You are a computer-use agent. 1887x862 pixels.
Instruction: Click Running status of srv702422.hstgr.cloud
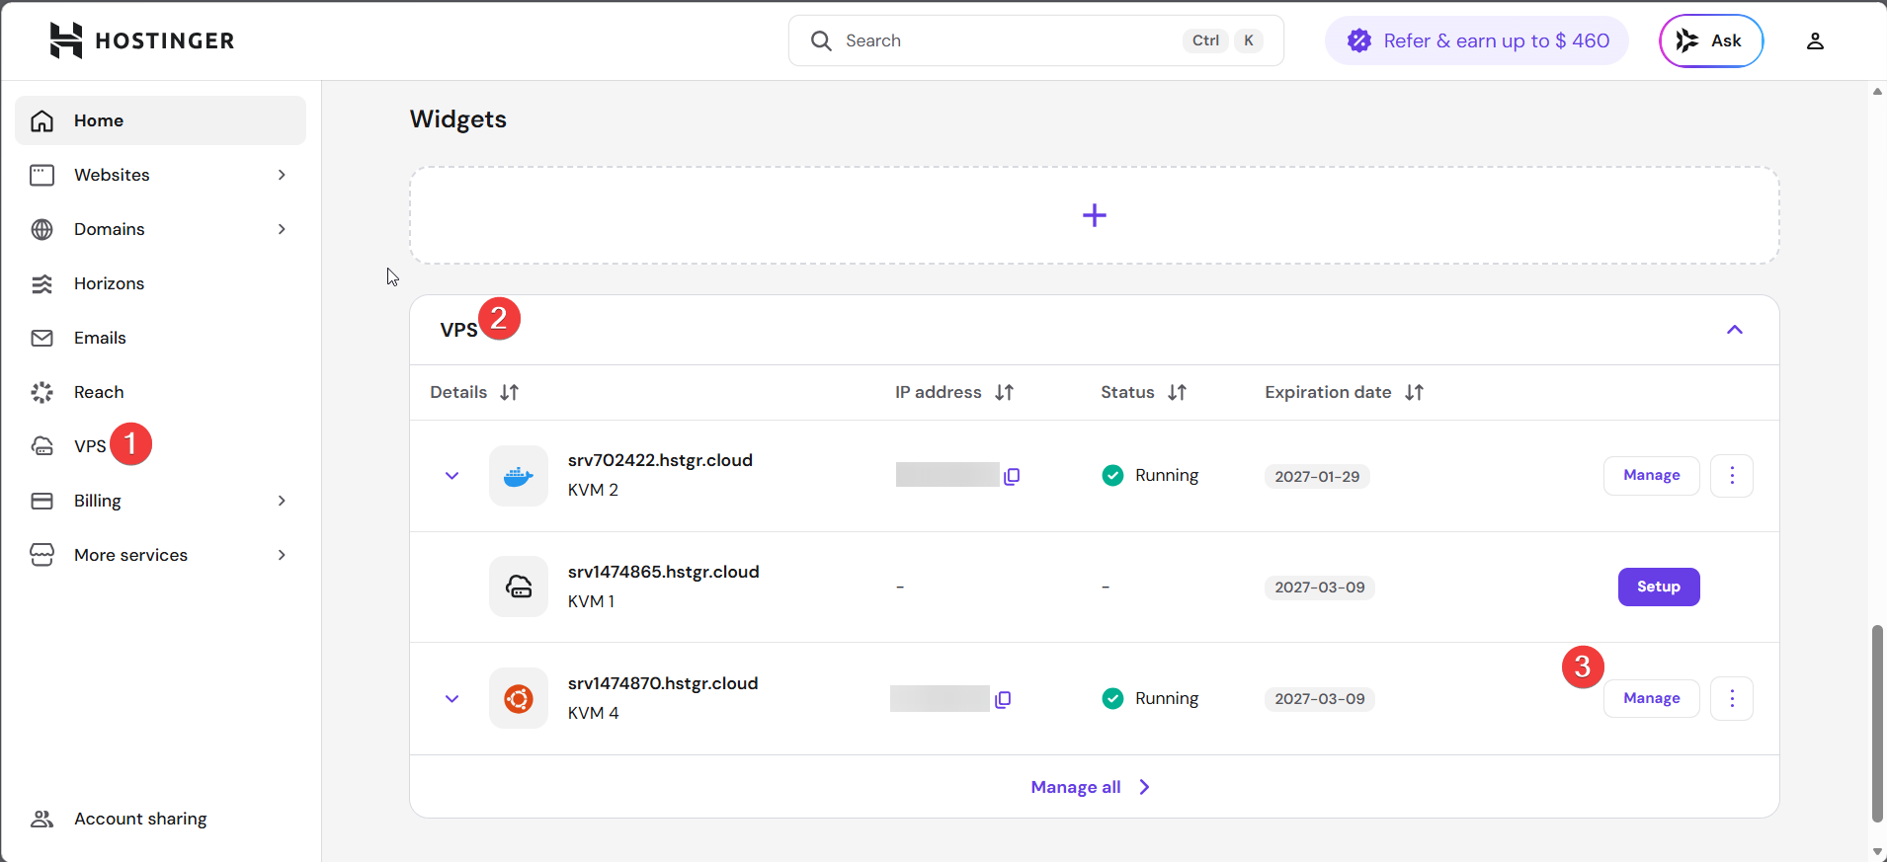tap(1150, 476)
